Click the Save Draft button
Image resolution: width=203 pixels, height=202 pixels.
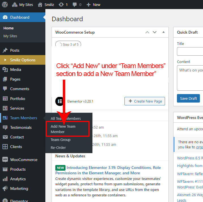click(188, 98)
